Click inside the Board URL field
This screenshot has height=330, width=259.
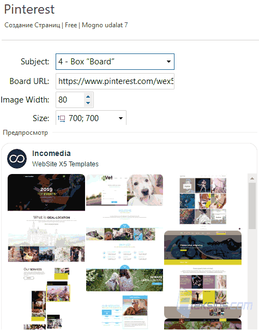(x=115, y=81)
